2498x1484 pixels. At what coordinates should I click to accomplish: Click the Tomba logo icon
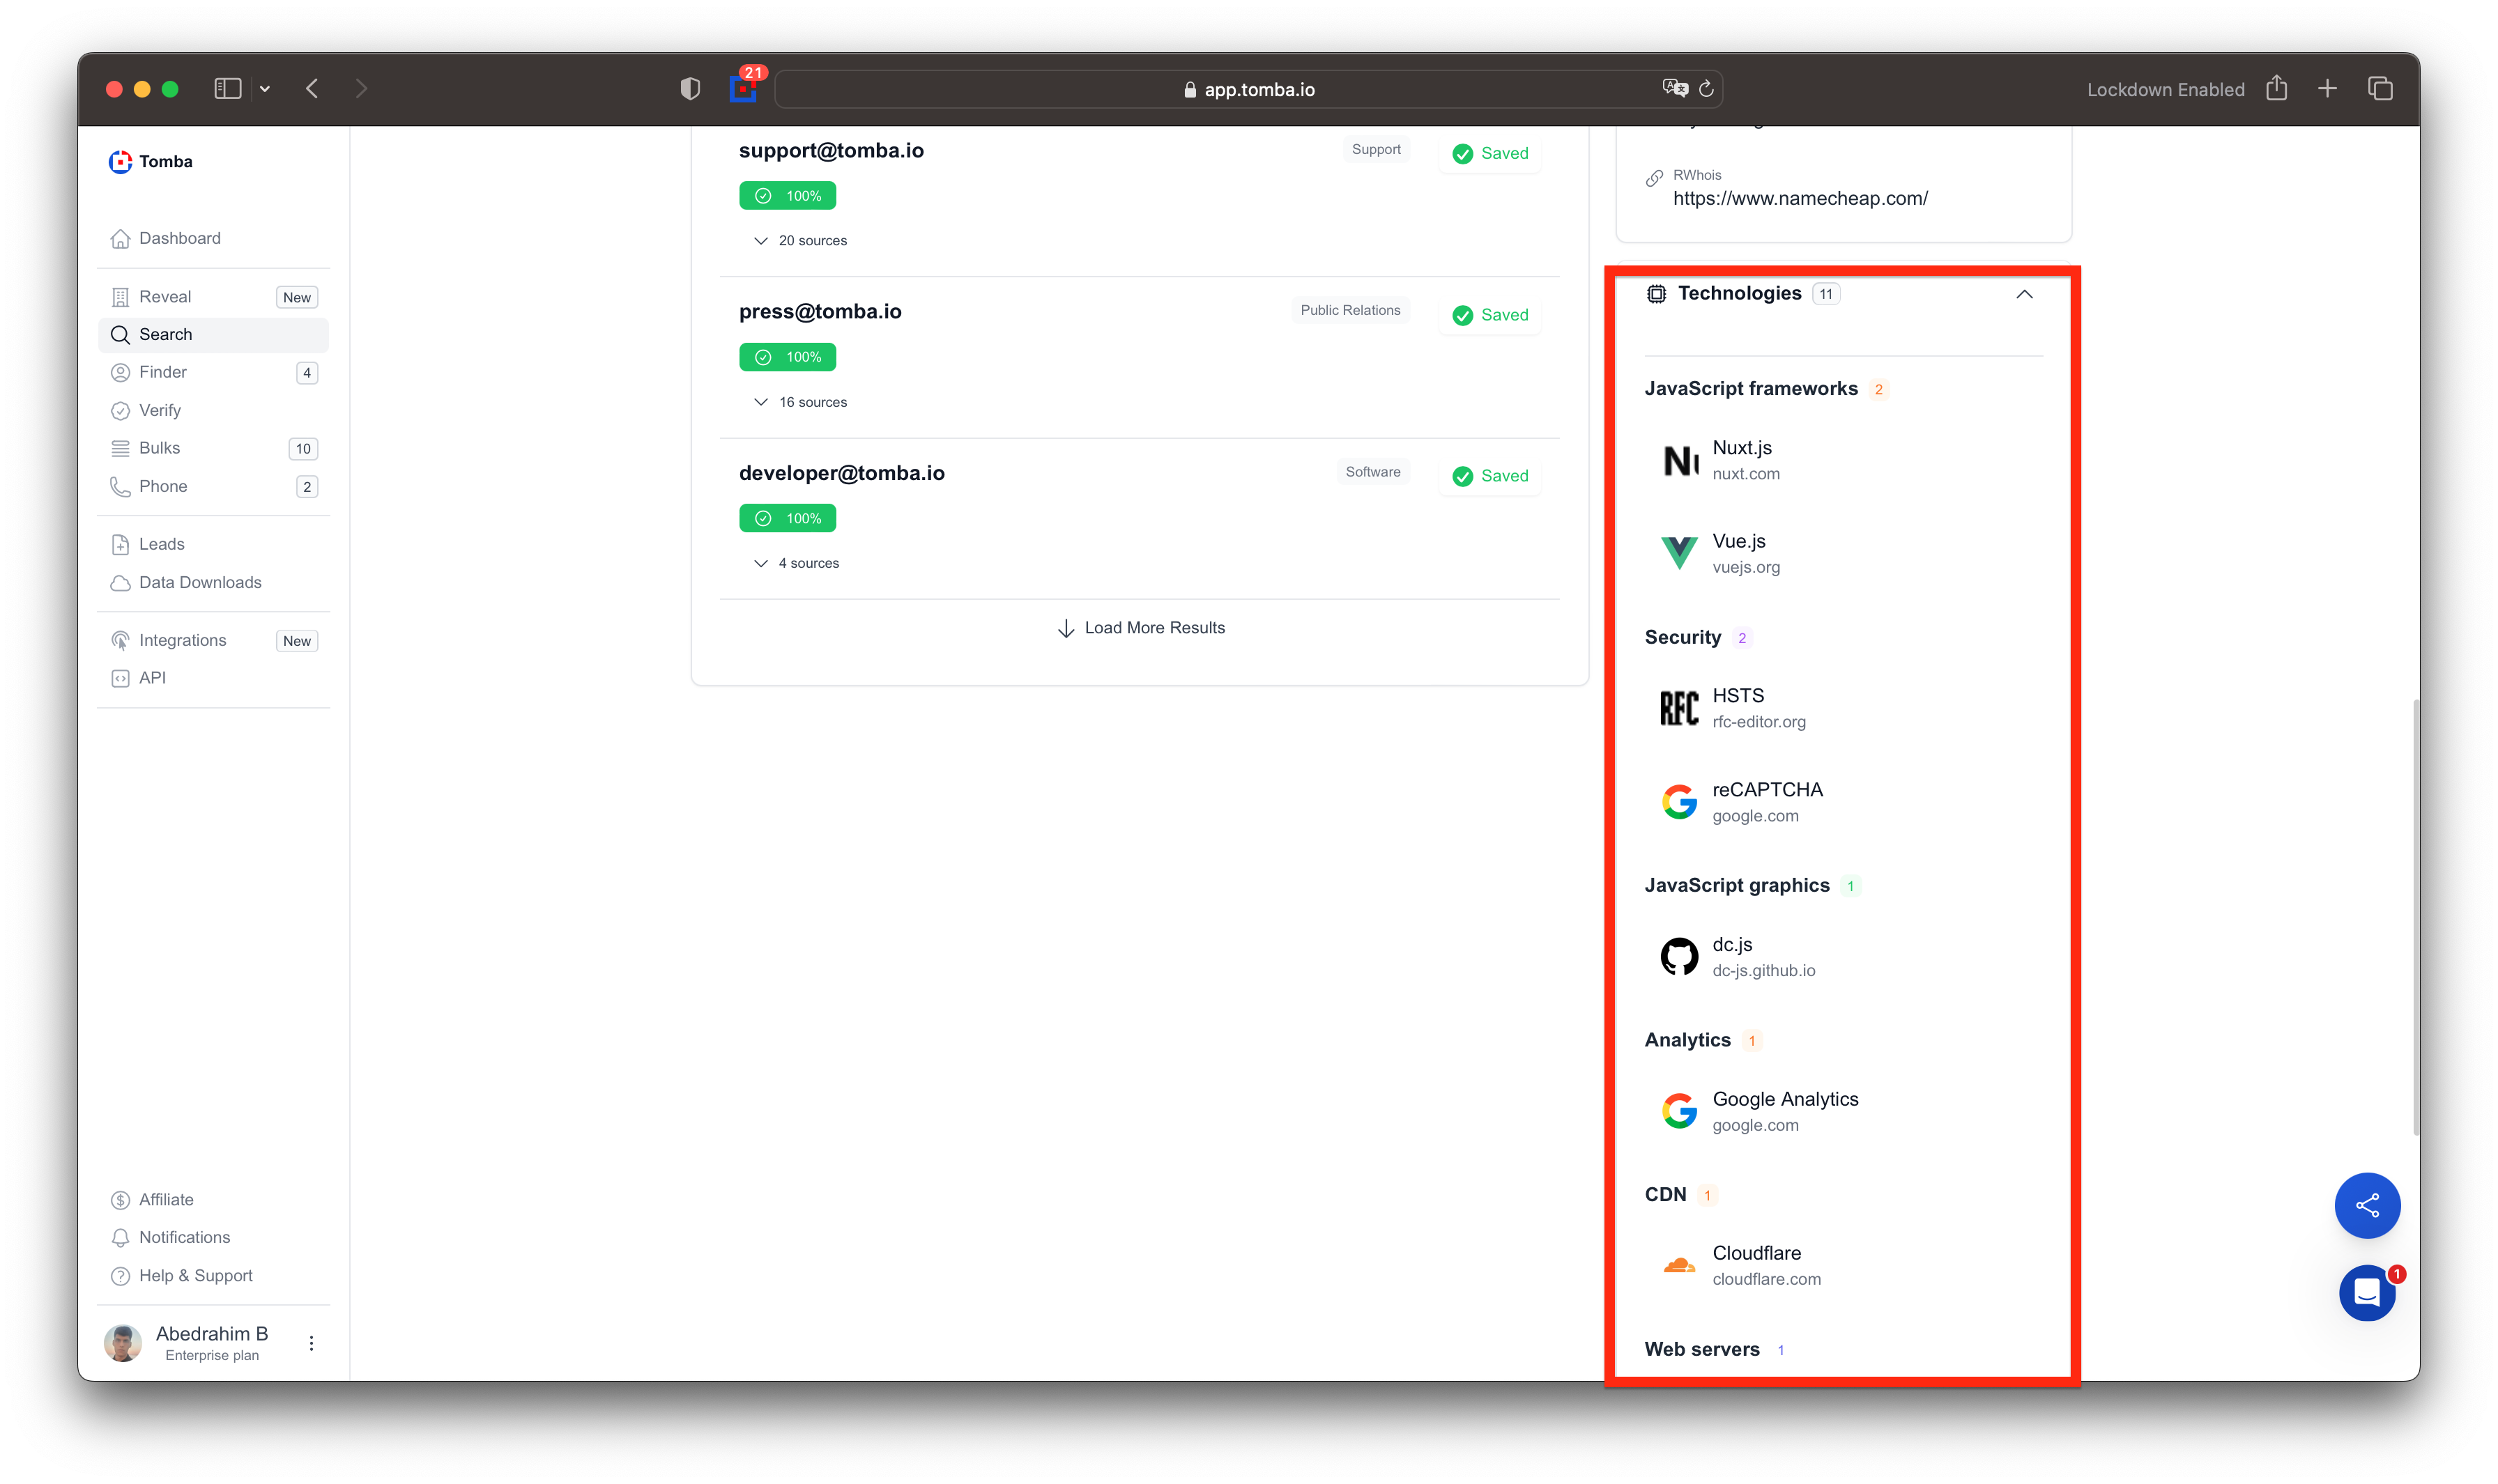point(120,161)
